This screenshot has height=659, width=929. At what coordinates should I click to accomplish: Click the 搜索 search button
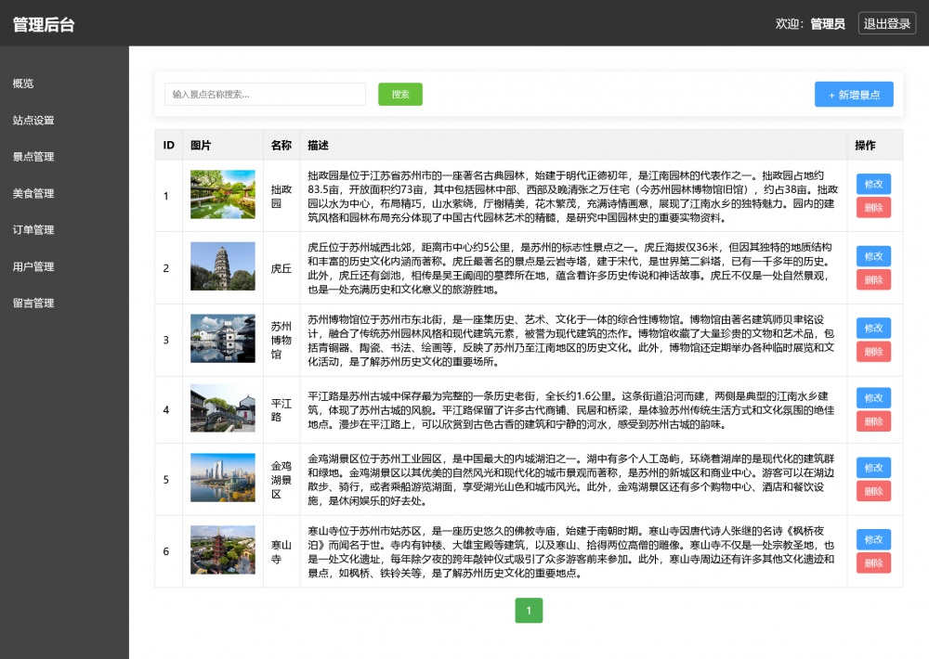click(x=400, y=94)
